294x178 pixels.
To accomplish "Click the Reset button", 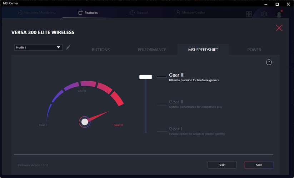I will [x=222, y=165].
